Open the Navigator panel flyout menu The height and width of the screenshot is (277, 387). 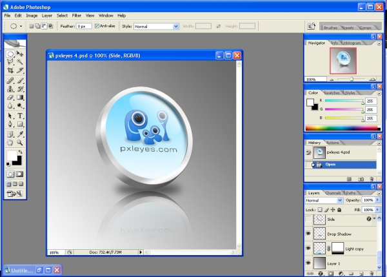[379, 43]
